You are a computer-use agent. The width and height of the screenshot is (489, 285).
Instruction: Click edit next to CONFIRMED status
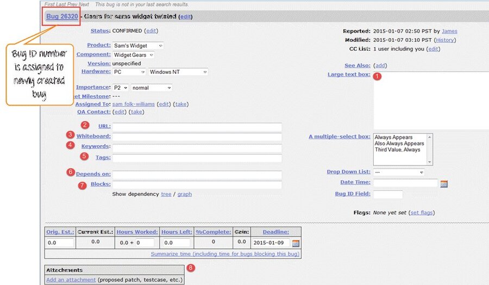[151, 30]
